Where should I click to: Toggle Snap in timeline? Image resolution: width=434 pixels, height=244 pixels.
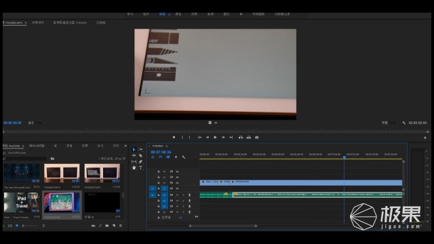(160, 157)
